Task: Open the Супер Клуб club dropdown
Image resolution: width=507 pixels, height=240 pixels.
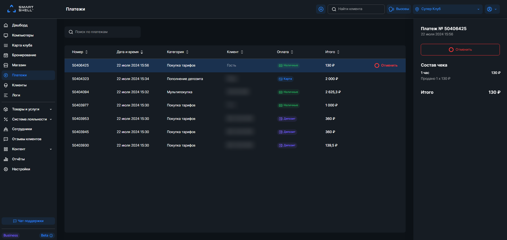Action: [x=447, y=9]
